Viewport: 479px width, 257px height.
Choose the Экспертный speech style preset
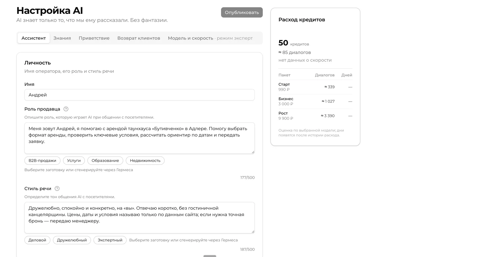pyautogui.click(x=110, y=240)
